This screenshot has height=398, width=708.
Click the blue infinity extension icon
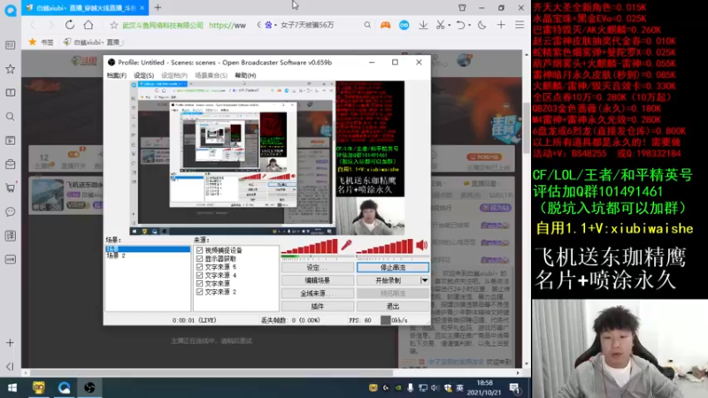coord(404,26)
